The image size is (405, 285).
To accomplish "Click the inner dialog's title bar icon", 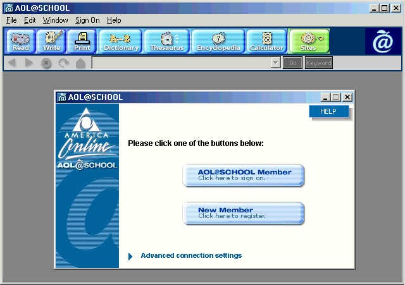I will coord(62,97).
